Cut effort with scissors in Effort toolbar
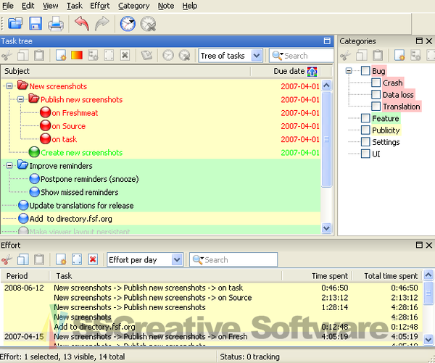Screen dimensions: 435x363 click(7, 260)
